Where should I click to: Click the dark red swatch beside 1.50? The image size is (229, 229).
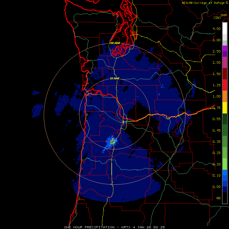(x=225, y=74)
